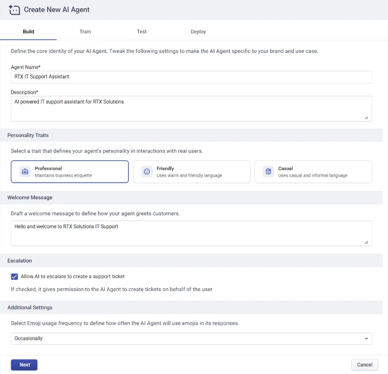Screen dimensions: 388x374
Task: Click the AI Agent sparkle icon in header
Action: click(14, 10)
